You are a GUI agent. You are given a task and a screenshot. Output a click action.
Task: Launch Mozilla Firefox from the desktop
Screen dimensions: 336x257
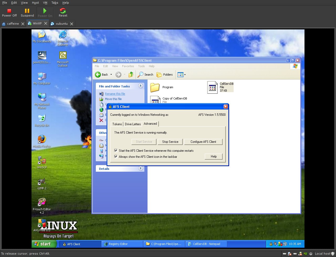coord(42,141)
